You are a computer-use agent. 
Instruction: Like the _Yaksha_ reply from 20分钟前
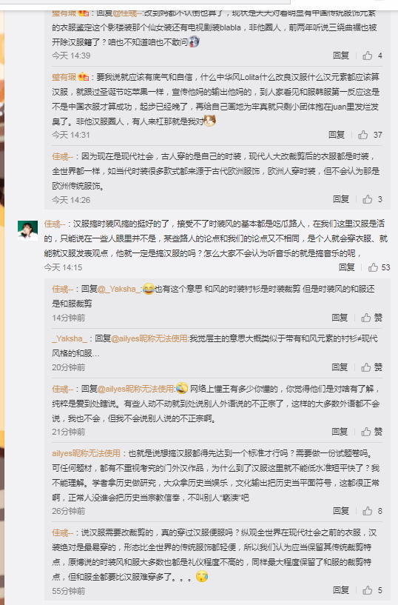pyautogui.click(x=372, y=367)
